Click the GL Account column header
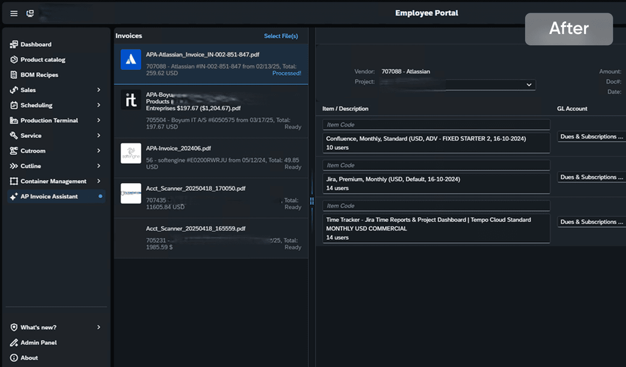Image resolution: width=626 pixels, height=367 pixels. pos(572,109)
